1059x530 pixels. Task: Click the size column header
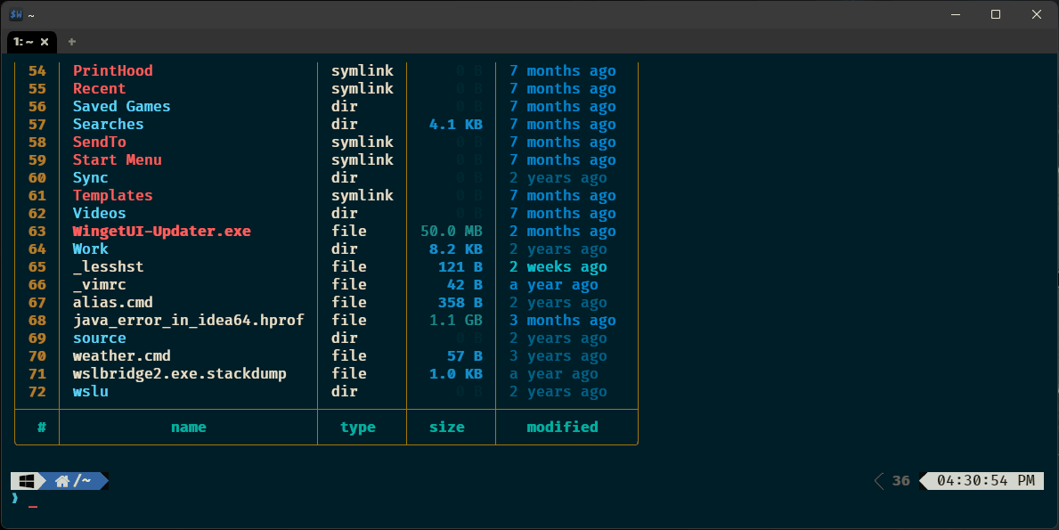pyautogui.click(x=448, y=427)
